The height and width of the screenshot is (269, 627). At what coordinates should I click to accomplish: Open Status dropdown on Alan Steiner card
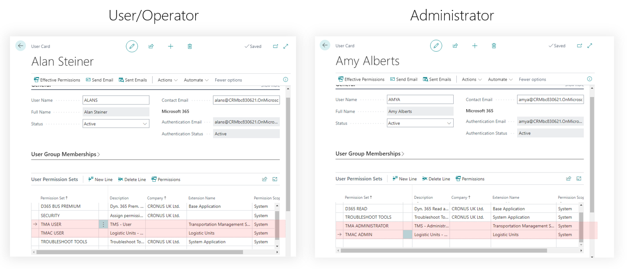[145, 124]
